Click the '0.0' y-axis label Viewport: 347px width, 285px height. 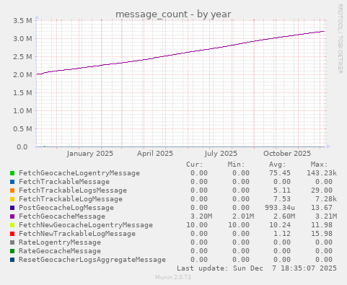22,147
